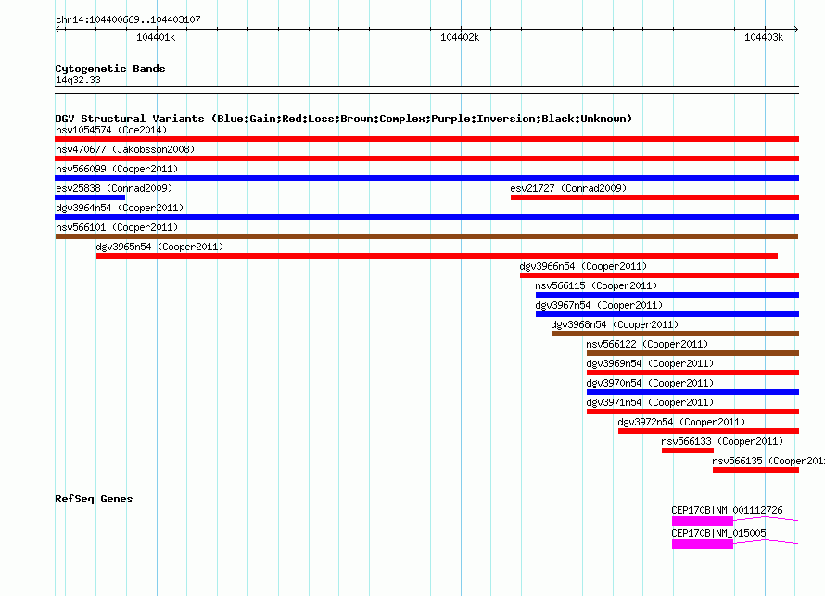
Task: Open the CEP170B|NM_001112726 gene label
Action: 727,510
